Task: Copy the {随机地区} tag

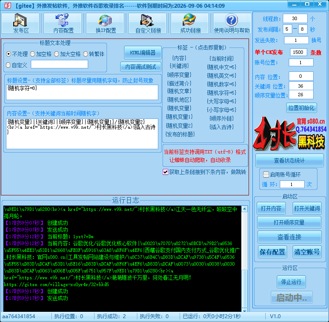Action: click(x=179, y=100)
